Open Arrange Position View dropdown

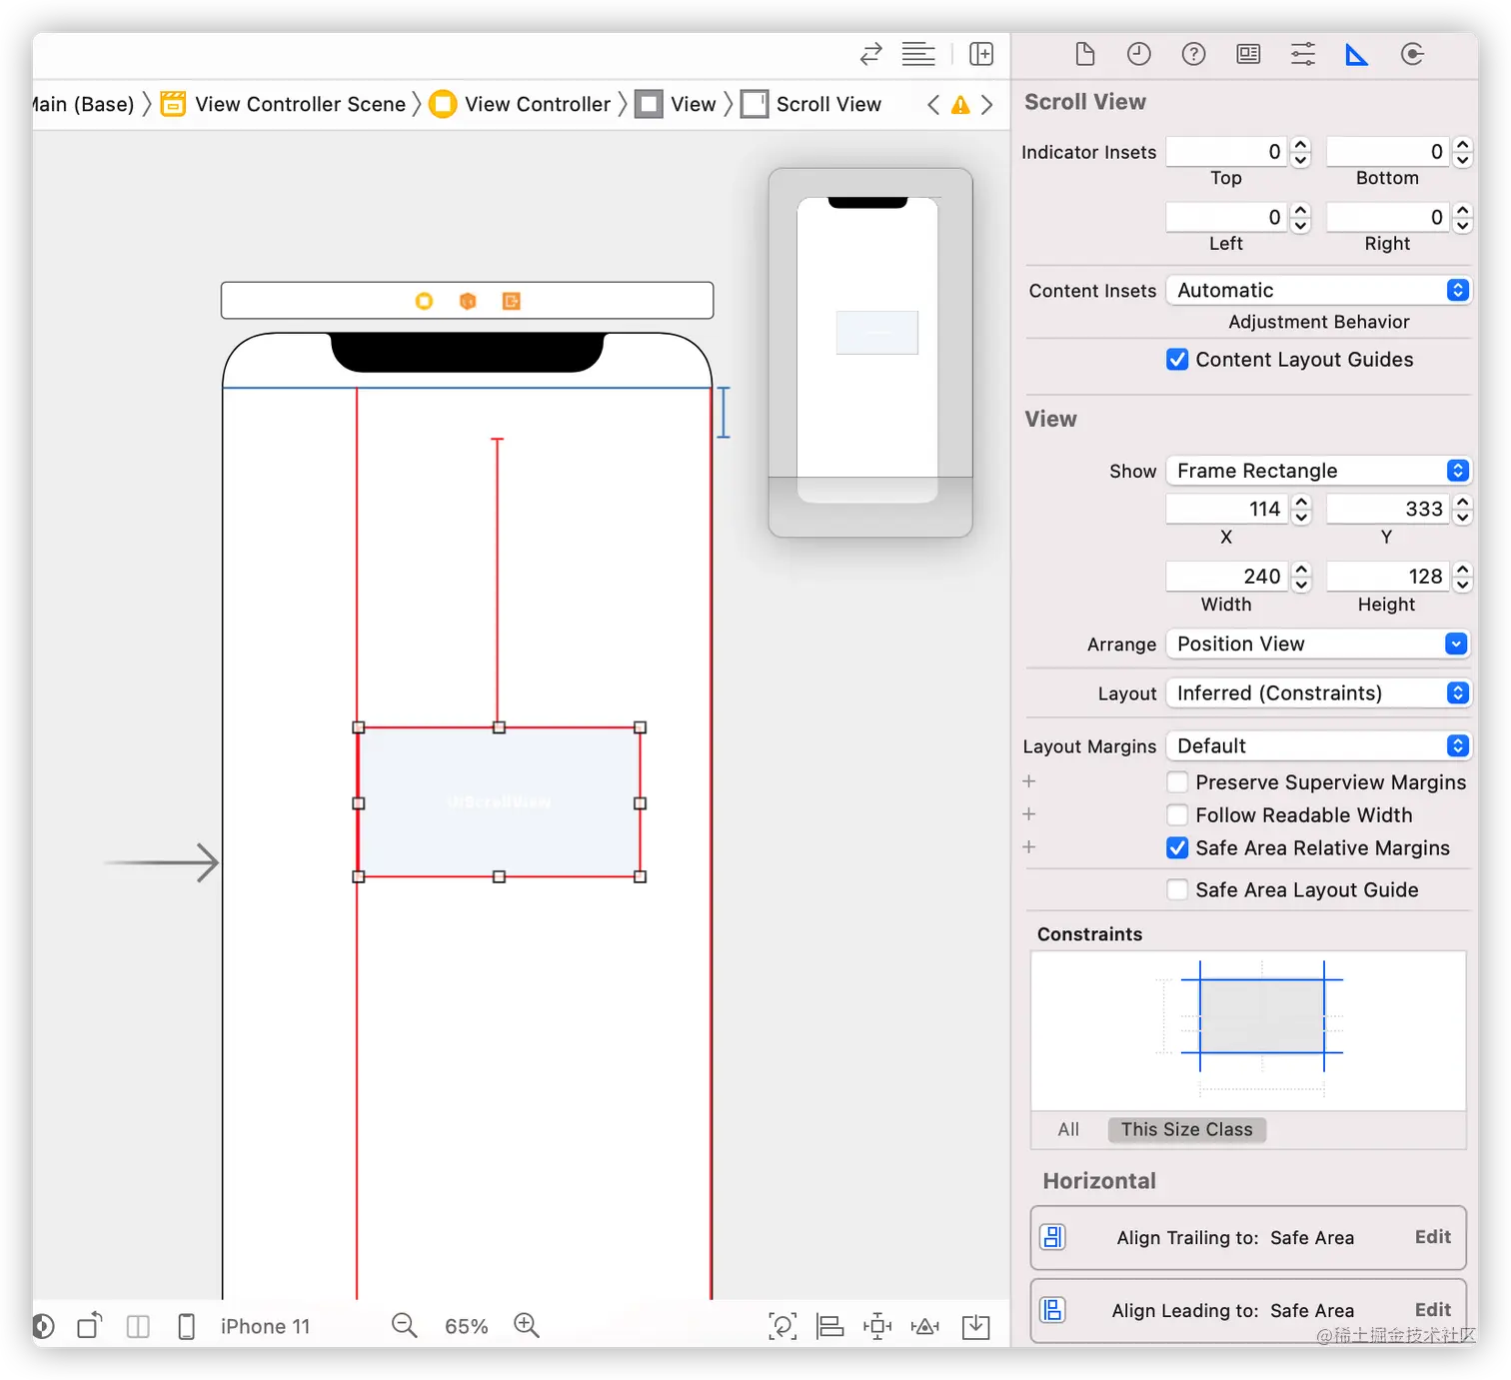(1318, 645)
